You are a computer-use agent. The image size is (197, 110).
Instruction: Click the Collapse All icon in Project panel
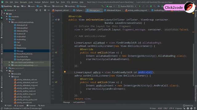pyautogui.click(x=40, y=10)
